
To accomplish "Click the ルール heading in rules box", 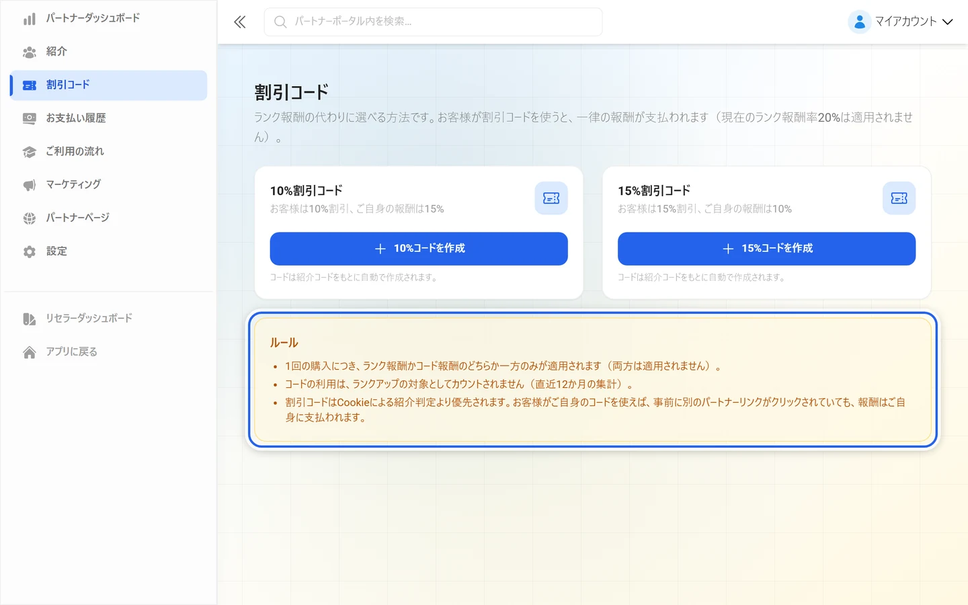I will [x=284, y=343].
